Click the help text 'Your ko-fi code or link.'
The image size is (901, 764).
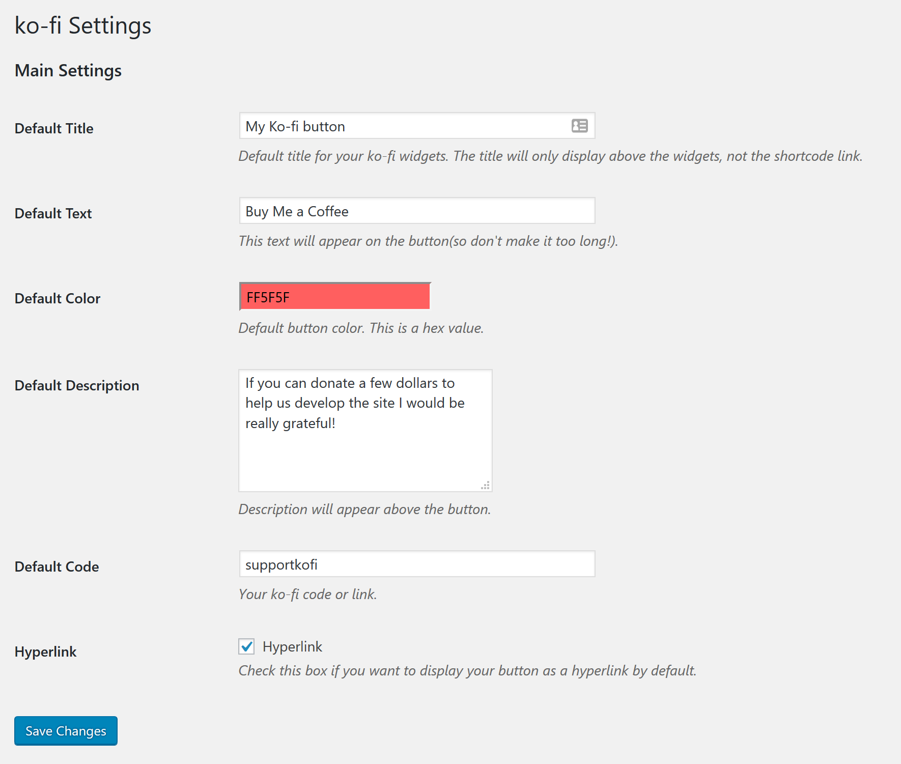308,594
